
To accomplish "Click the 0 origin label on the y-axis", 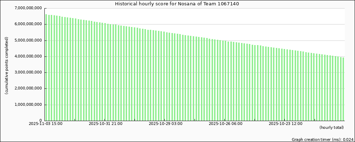I will click(x=41, y=121).
